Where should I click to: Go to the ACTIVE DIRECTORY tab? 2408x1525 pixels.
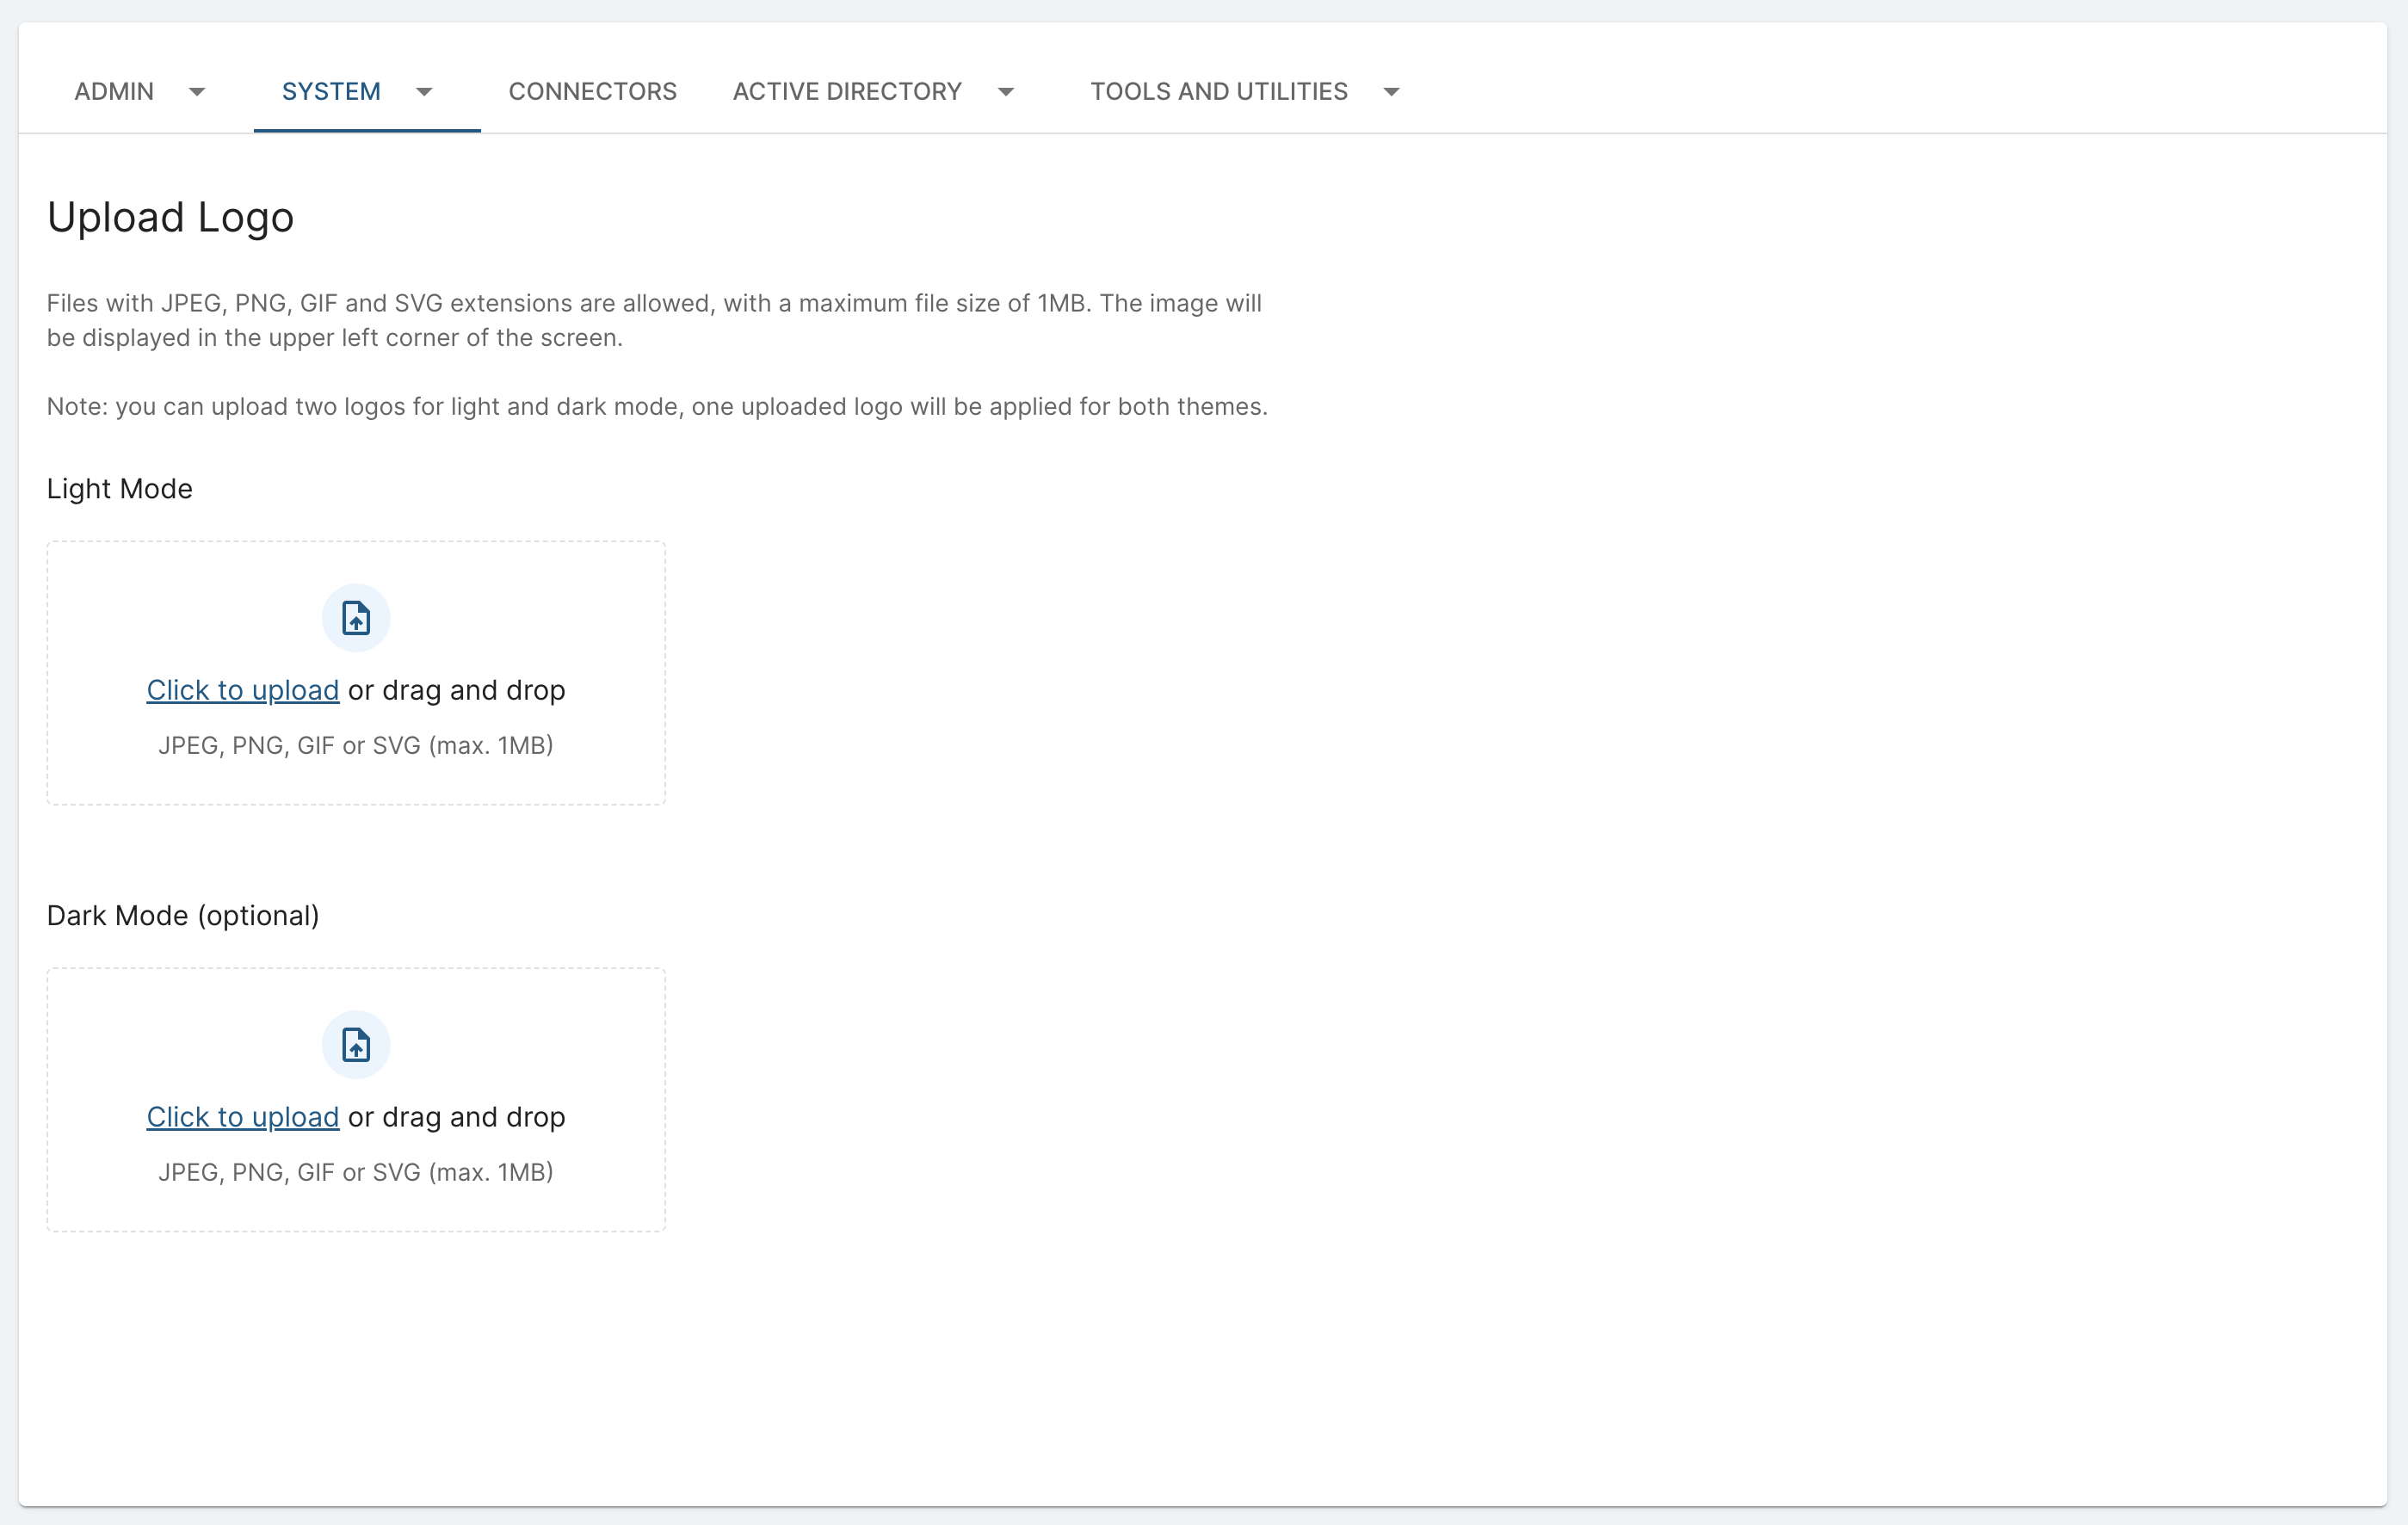pos(847,92)
